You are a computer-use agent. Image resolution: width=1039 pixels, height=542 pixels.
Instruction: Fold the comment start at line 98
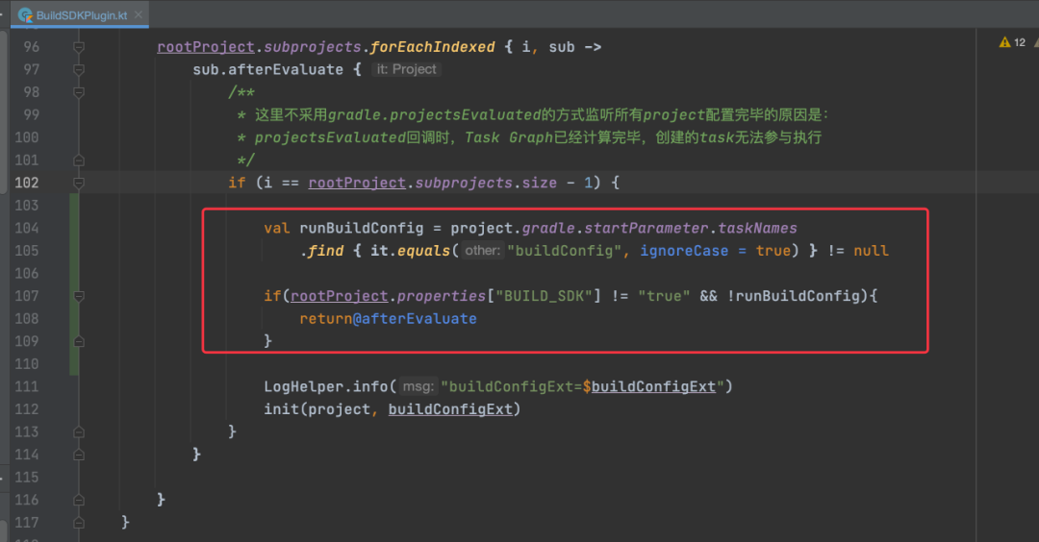[79, 92]
